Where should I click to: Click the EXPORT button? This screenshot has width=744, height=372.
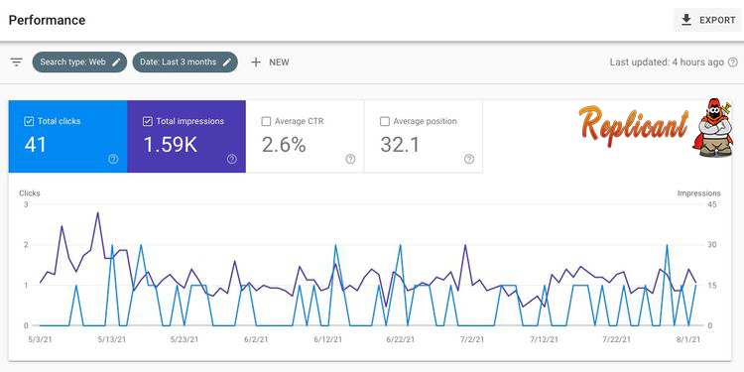point(707,20)
